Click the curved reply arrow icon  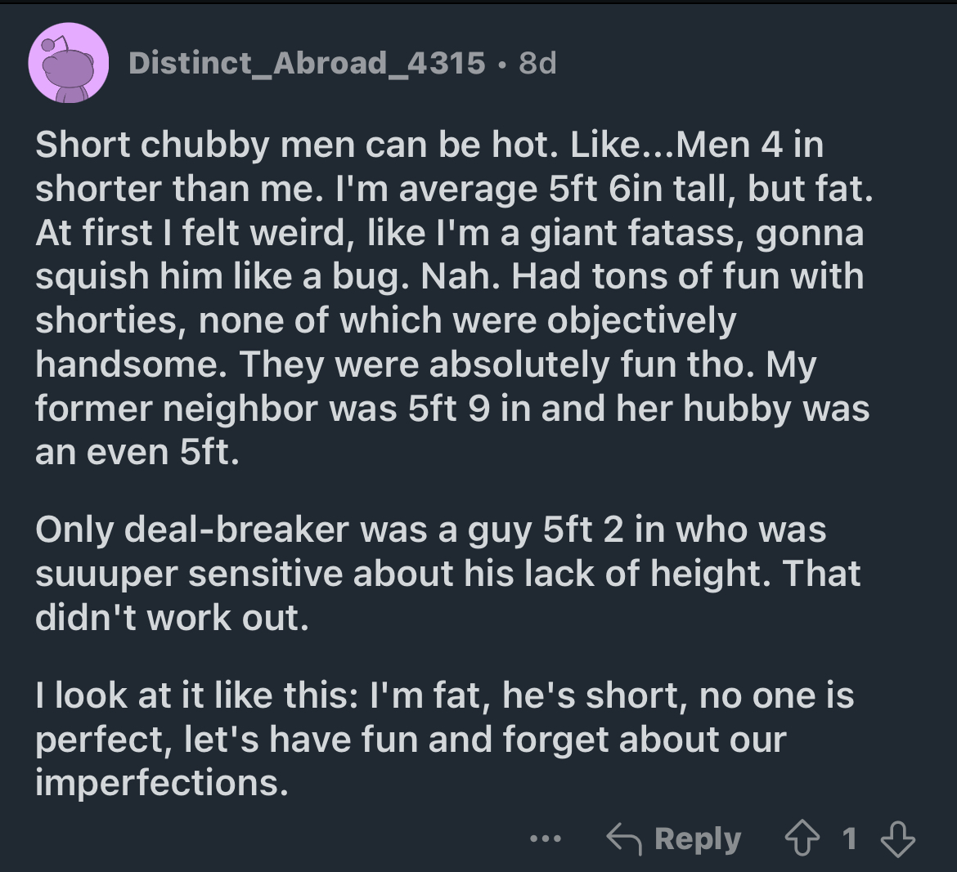tap(624, 838)
